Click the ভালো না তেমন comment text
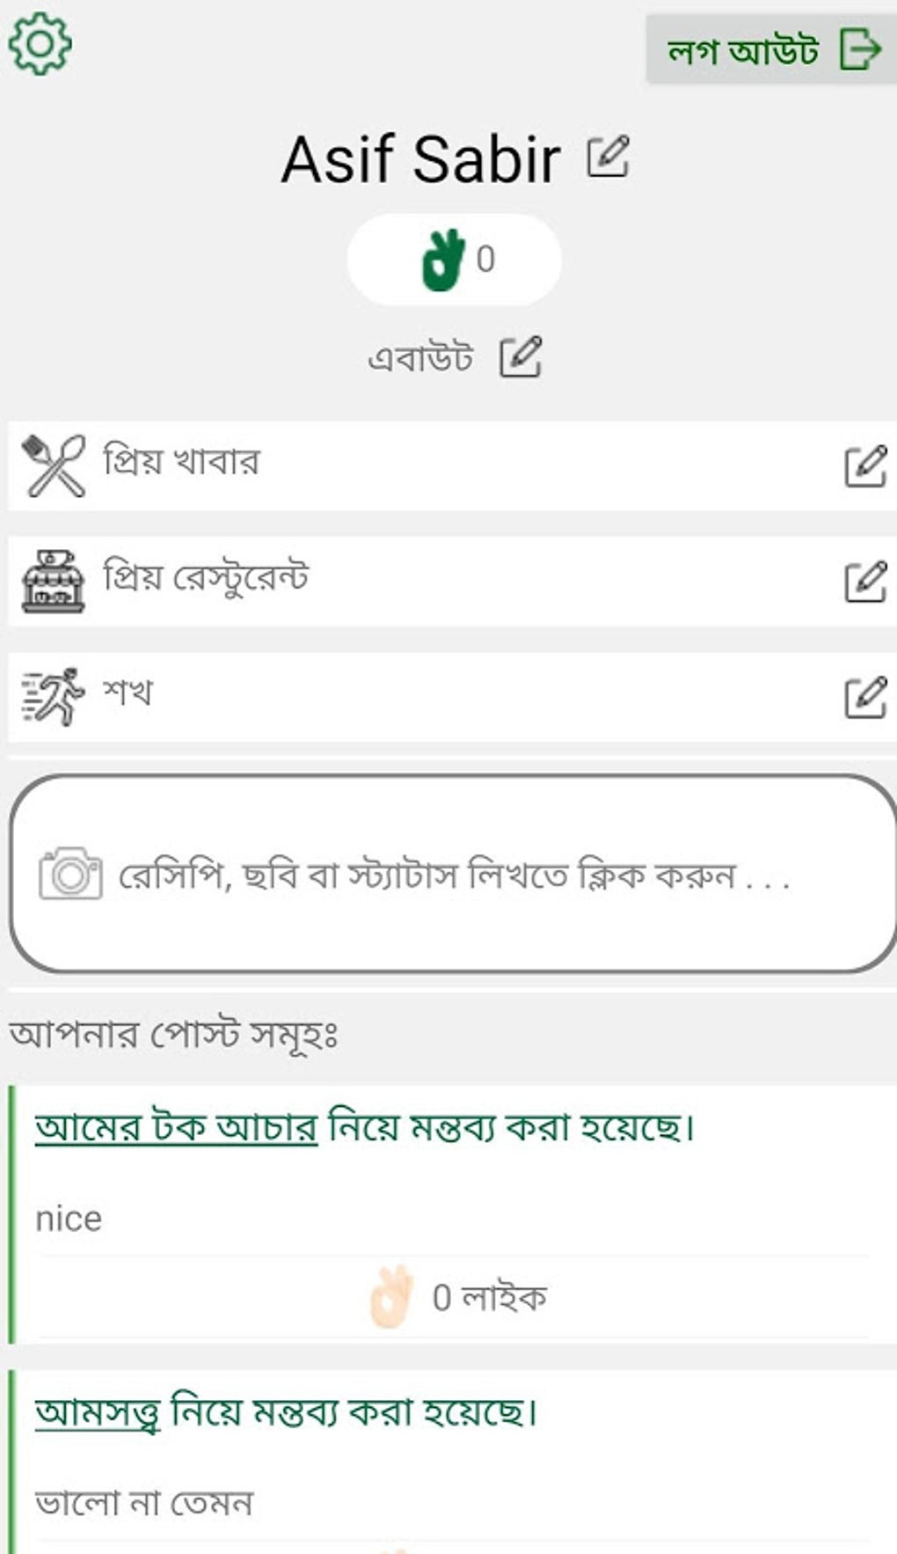The width and height of the screenshot is (897, 1554). coord(144,1503)
